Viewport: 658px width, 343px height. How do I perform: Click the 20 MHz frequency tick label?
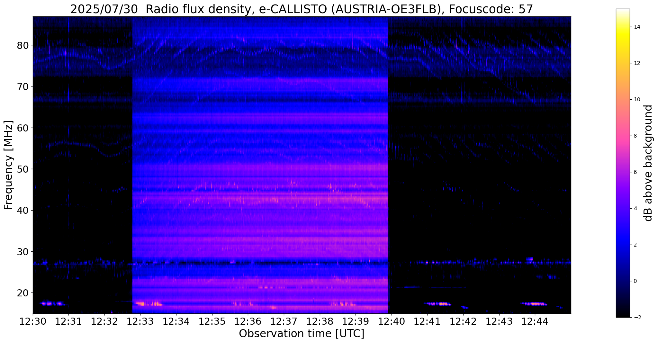tap(23, 293)
